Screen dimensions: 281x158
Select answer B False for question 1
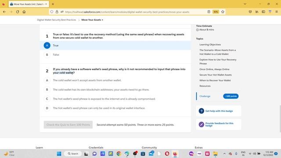pyautogui.click(x=115, y=54)
